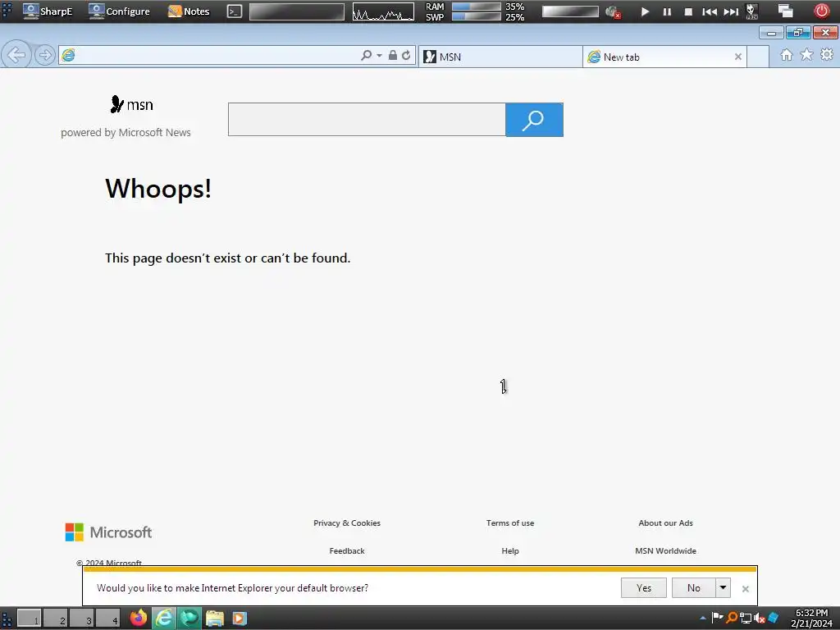Open the SharpE menu in top bar
This screenshot has width=840, height=630.
(x=47, y=11)
